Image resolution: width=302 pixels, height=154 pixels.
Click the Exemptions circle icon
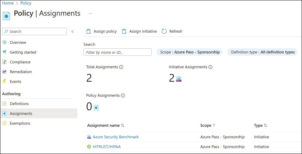pos(4,123)
